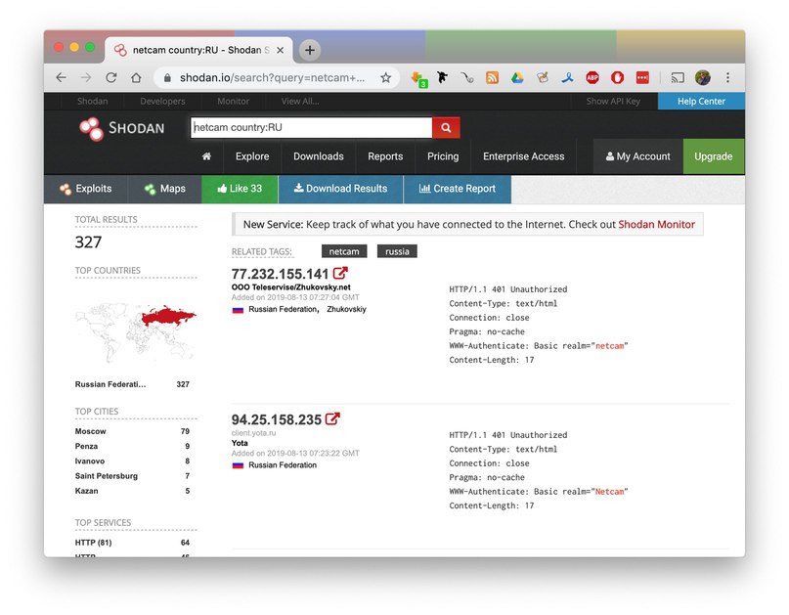Click Shodan link in top bar

(x=93, y=101)
